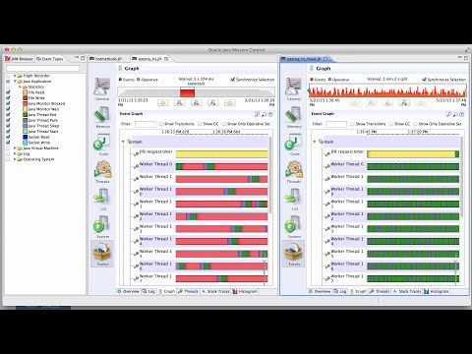Click the help icon in left Event Graph header

[270, 114]
